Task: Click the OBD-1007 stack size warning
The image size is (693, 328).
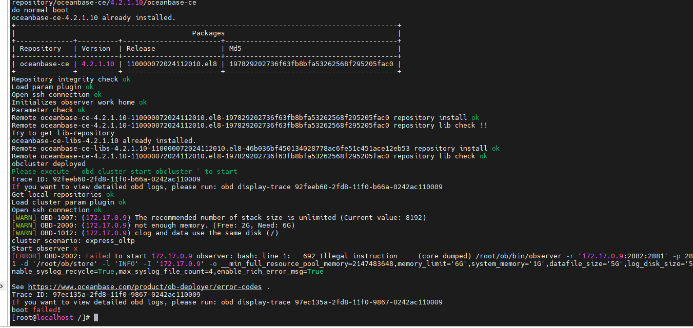Action: pos(219,218)
